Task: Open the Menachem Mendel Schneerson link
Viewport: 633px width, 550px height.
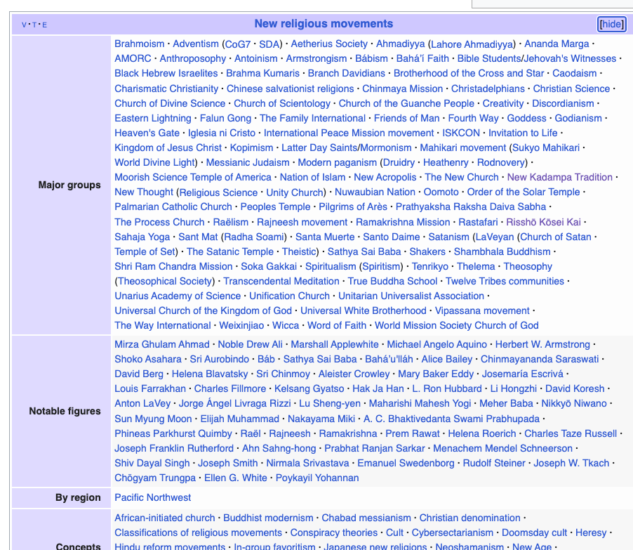Action: click(502, 448)
